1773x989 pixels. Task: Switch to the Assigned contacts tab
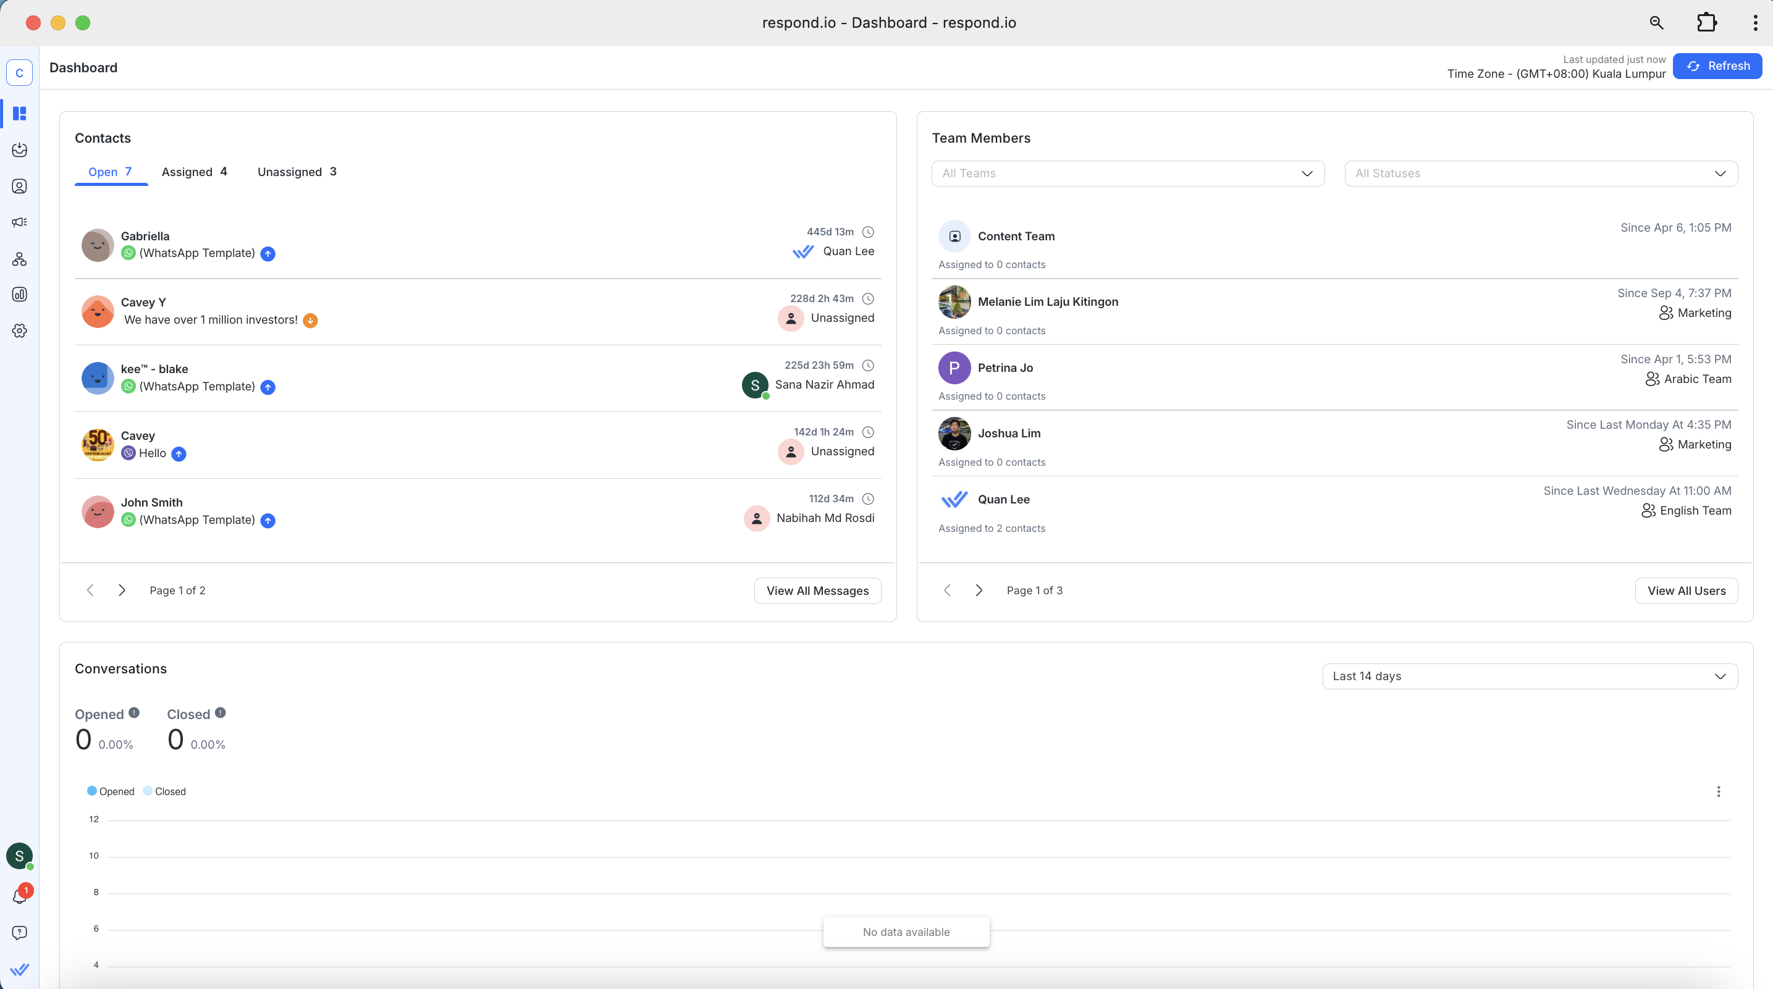coord(193,172)
